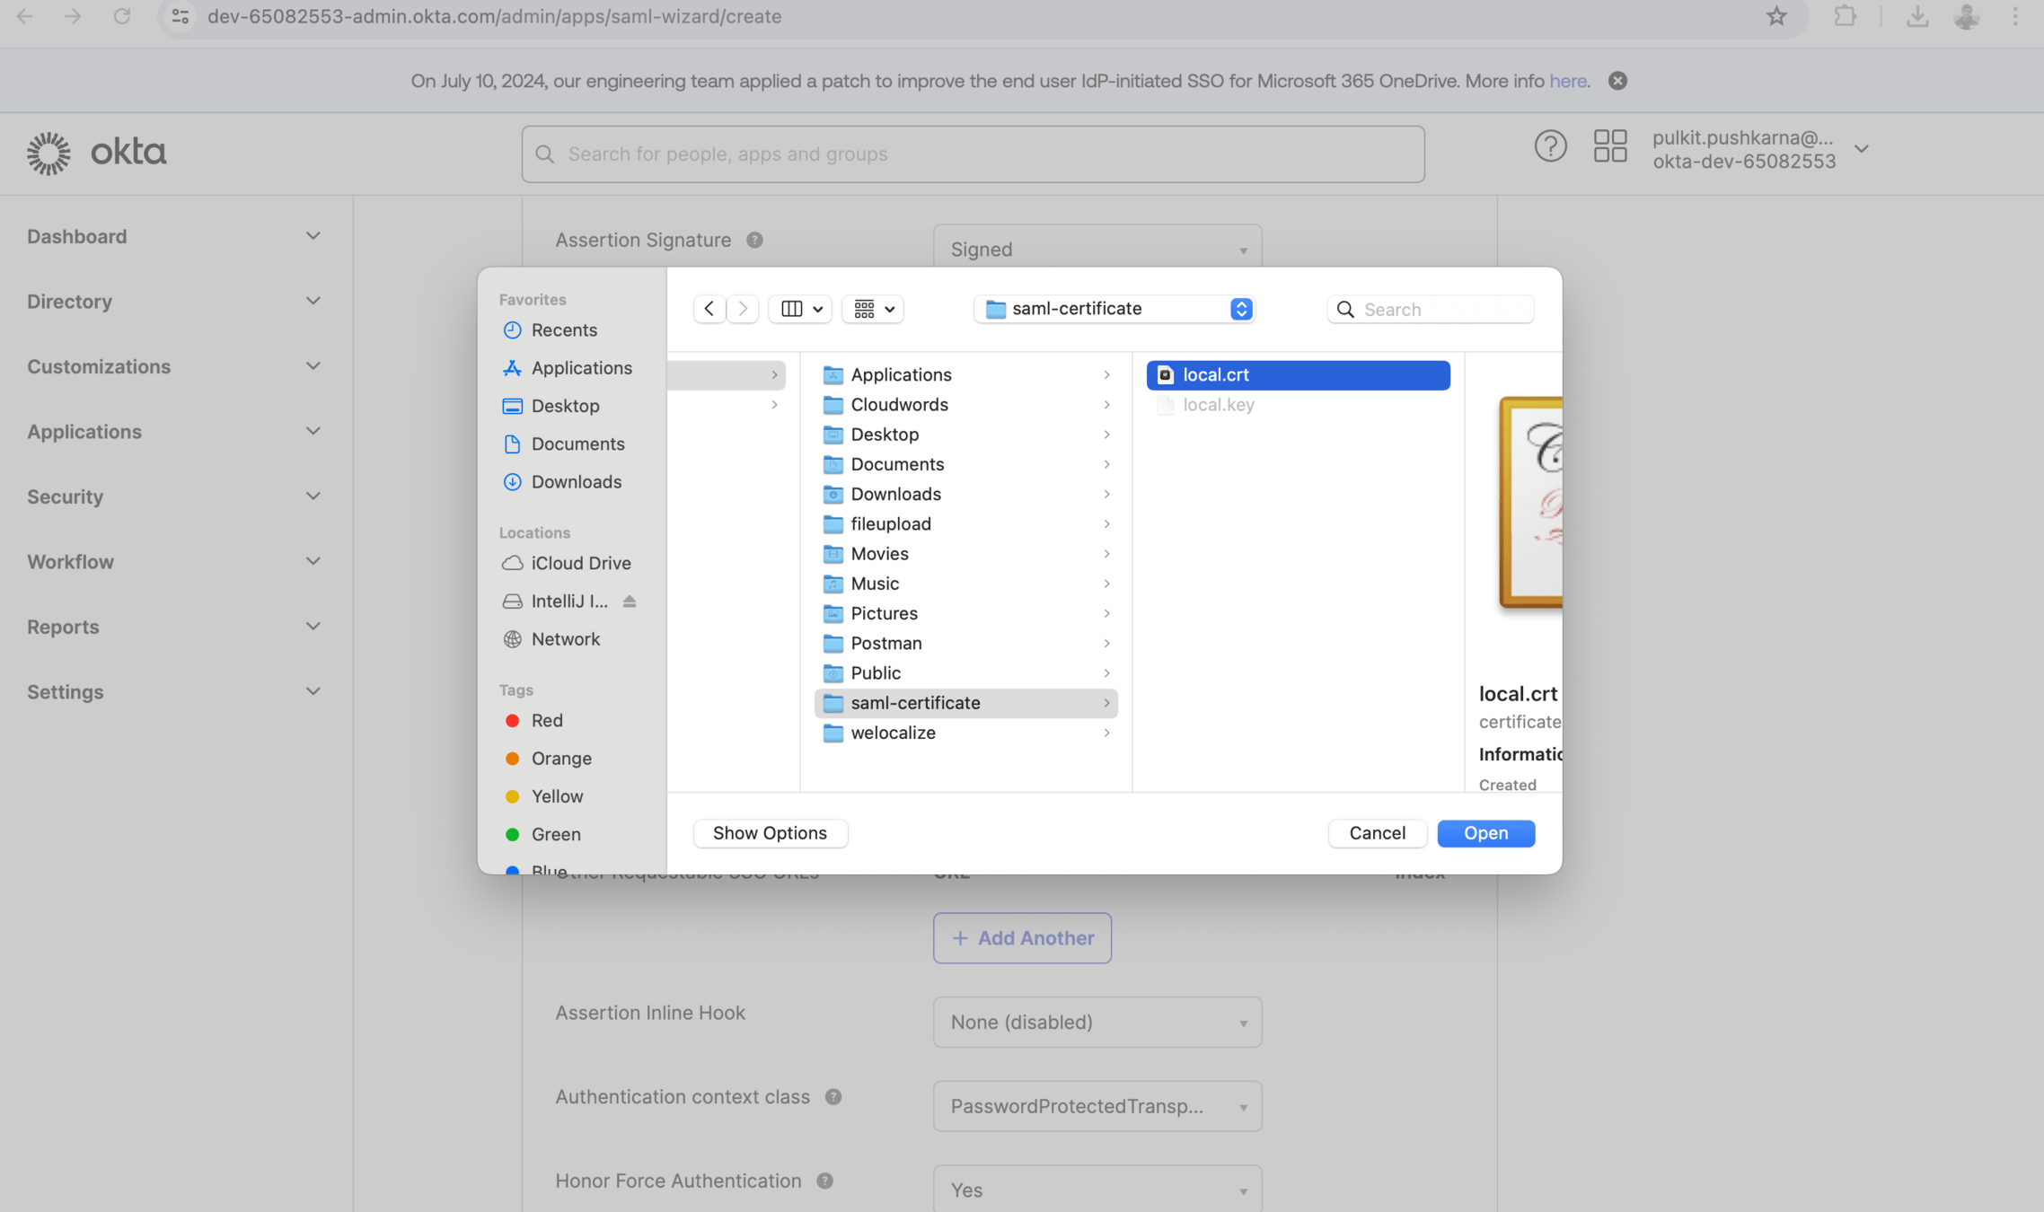This screenshot has width=2044, height=1212.
Task: Expand the Assertion Inline Hook dropdown
Action: pos(1097,1022)
